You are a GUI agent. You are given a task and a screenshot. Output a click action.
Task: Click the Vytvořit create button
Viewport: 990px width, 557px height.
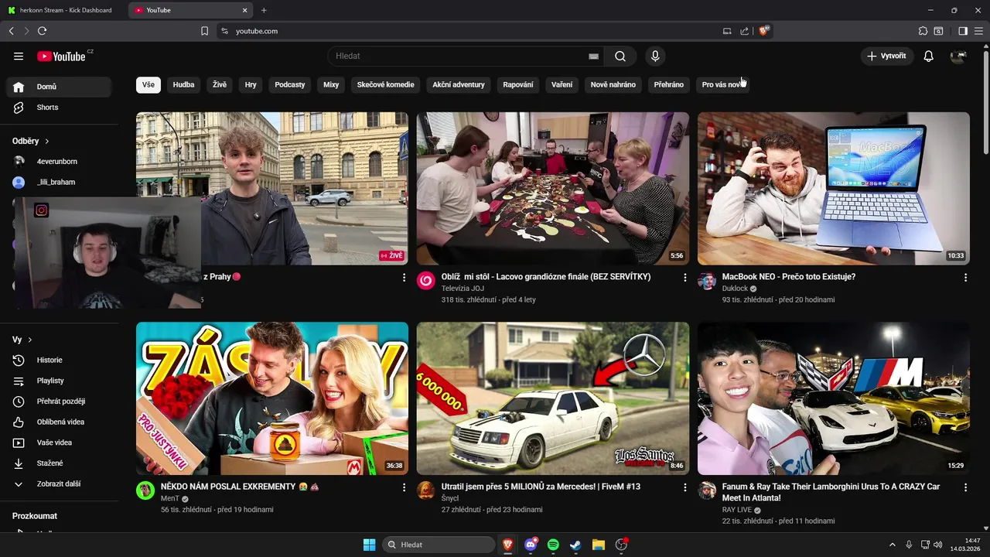(x=887, y=56)
